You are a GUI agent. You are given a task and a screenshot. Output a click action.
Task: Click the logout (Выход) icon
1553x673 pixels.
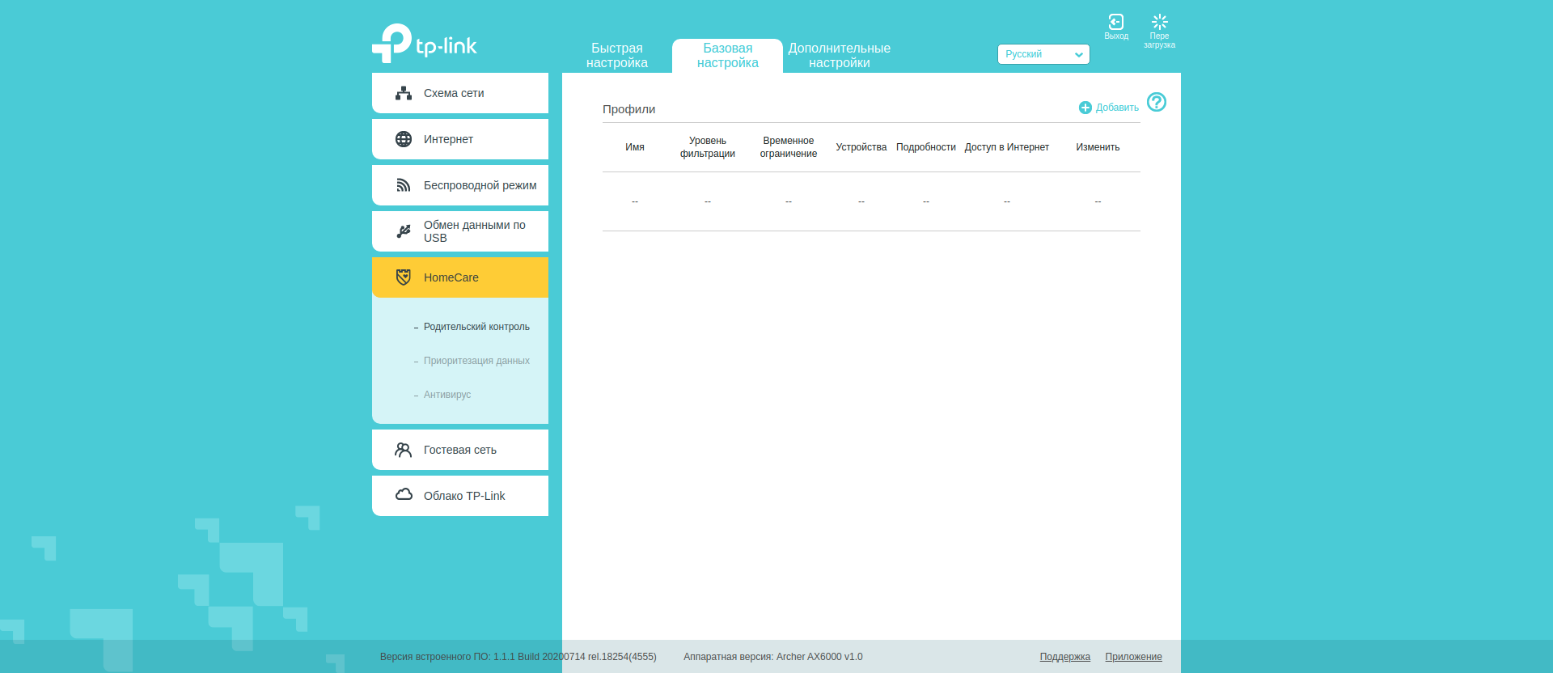[1116, 23]
